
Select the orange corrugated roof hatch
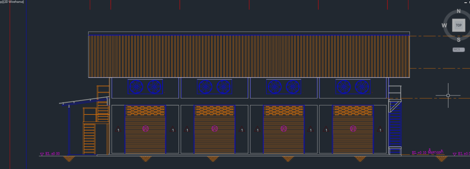[249, 56]
